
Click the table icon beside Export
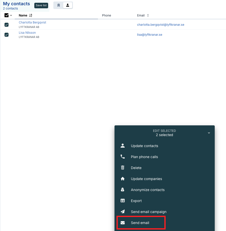[x=123, y=201]
